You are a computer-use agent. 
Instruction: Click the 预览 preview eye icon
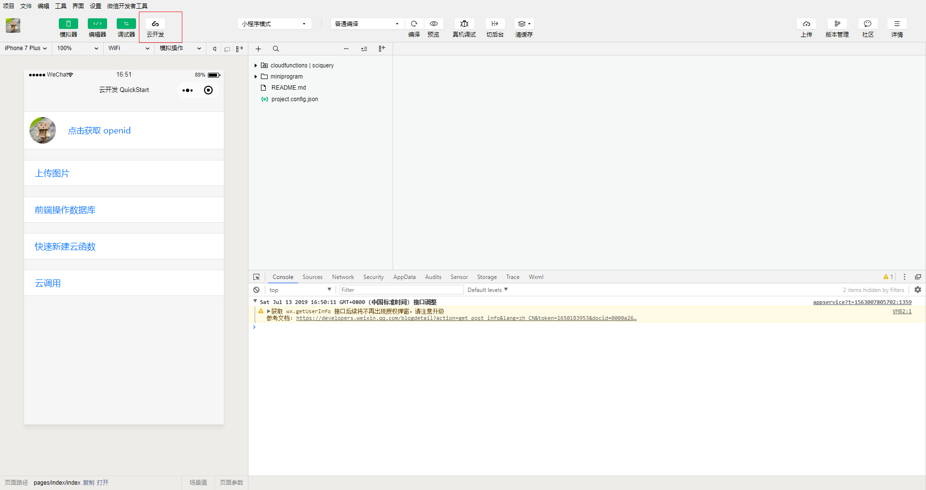[434, 24]
